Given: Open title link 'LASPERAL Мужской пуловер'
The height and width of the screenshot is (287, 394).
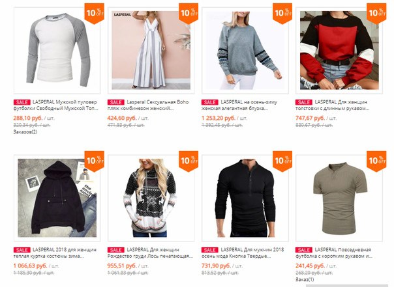Looking at the screenshot, I should [65, 102].
